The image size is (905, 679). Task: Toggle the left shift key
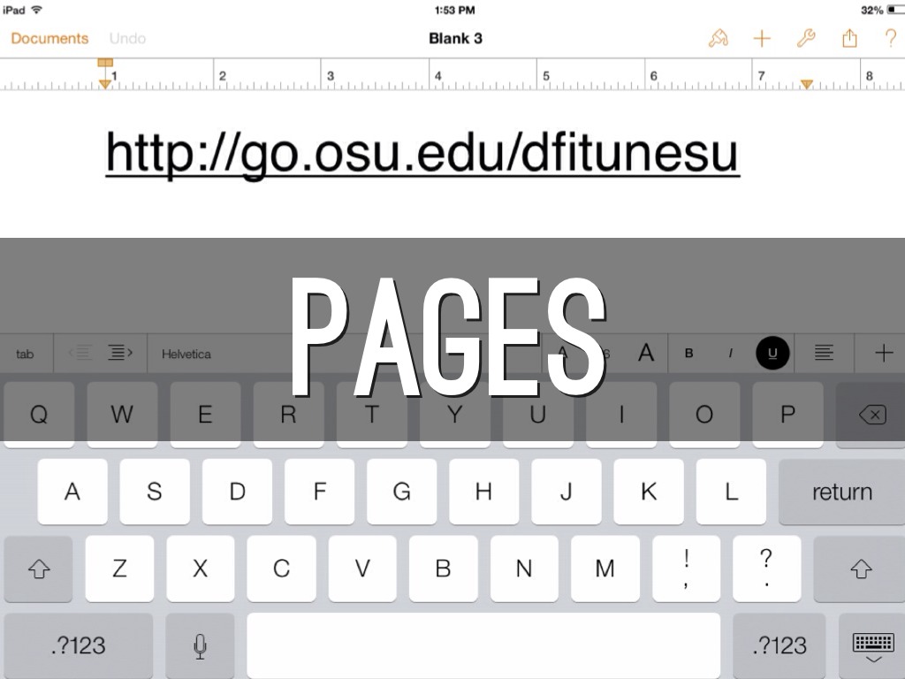coord(39,569)
